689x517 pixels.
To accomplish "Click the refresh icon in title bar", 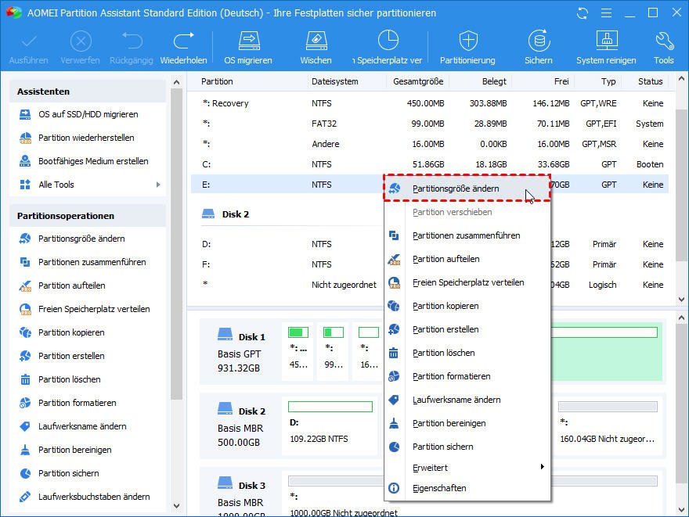I will (582, 13).
